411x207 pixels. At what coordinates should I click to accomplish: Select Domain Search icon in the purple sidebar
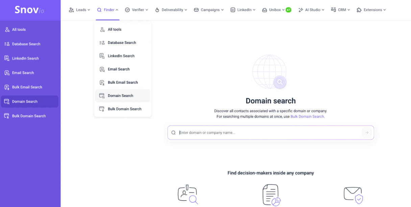pos(7,101)
